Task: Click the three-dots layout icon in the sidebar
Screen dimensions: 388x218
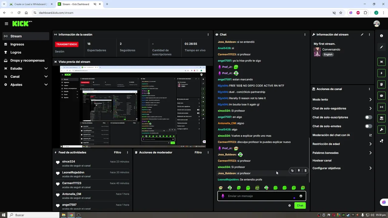Action: [381, 141]
